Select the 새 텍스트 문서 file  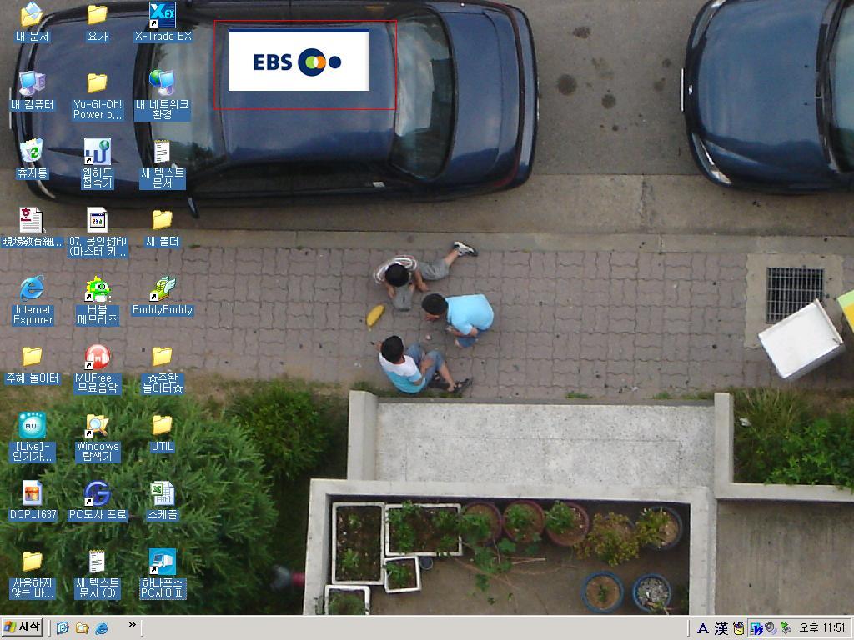[x=163, y=164]
